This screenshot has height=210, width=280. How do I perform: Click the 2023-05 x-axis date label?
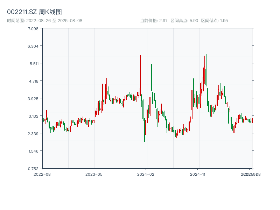tap(94, 174)
